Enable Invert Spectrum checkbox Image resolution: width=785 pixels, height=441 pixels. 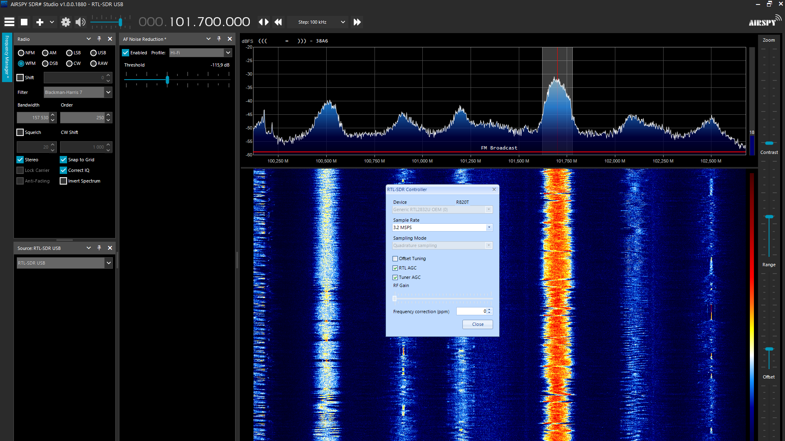[x=63, y=181]
